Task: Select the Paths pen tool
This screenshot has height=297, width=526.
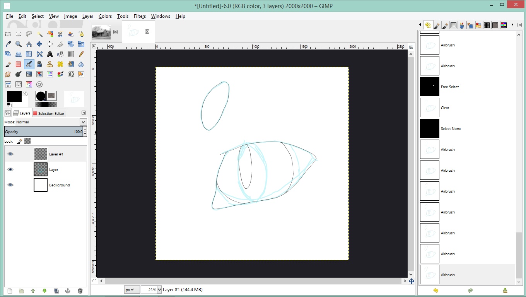Action: tap(81, 34)
